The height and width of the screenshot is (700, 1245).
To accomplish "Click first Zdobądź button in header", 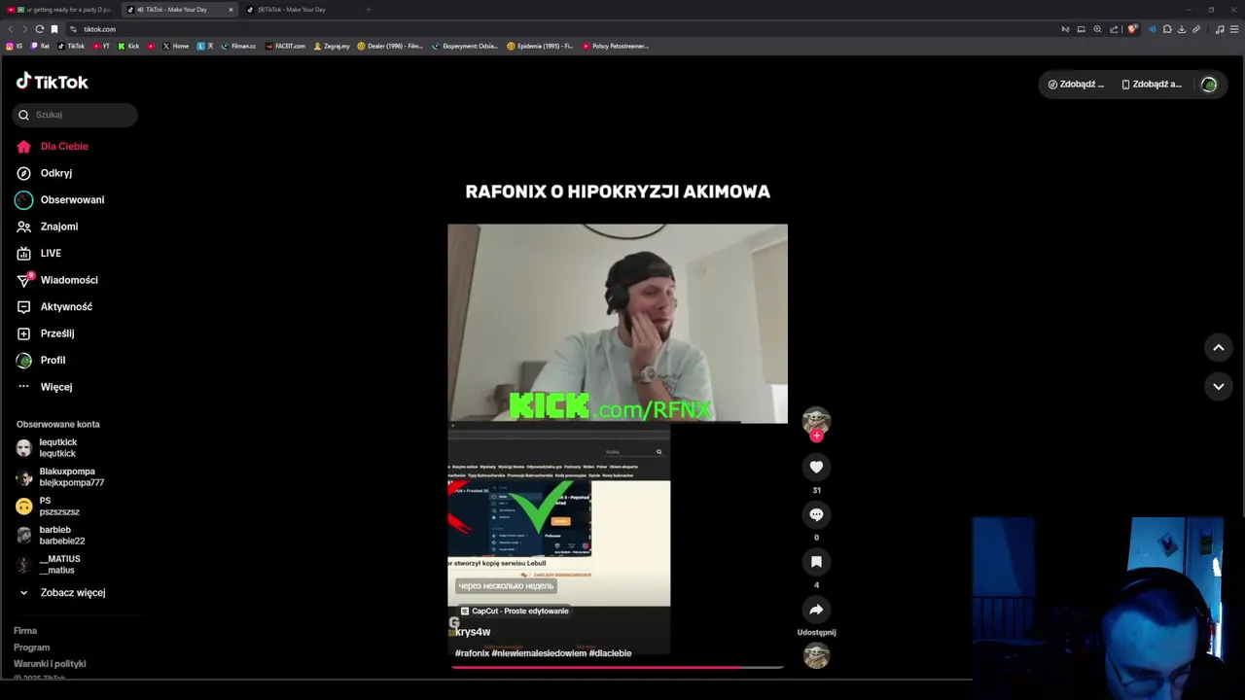I will click(1076, 85).
